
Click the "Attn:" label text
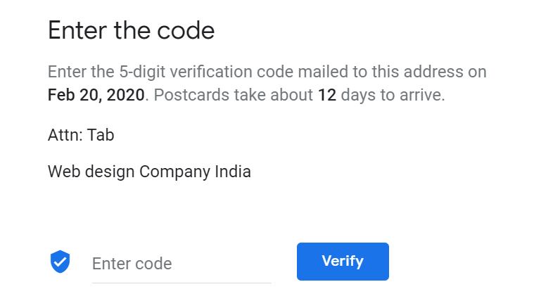point(65,135)
